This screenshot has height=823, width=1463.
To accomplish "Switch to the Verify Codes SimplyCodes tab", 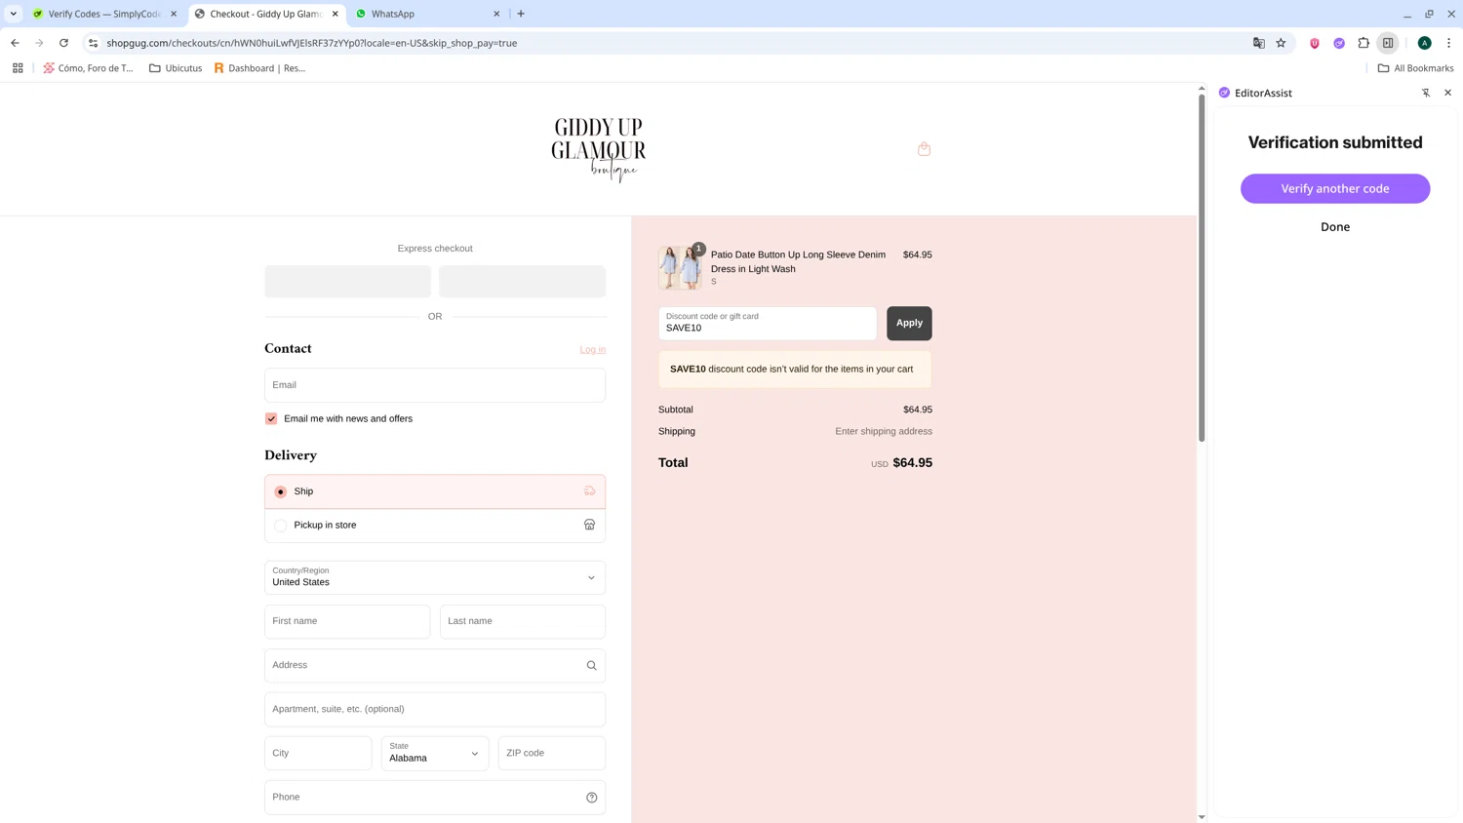I will point(105,14).
